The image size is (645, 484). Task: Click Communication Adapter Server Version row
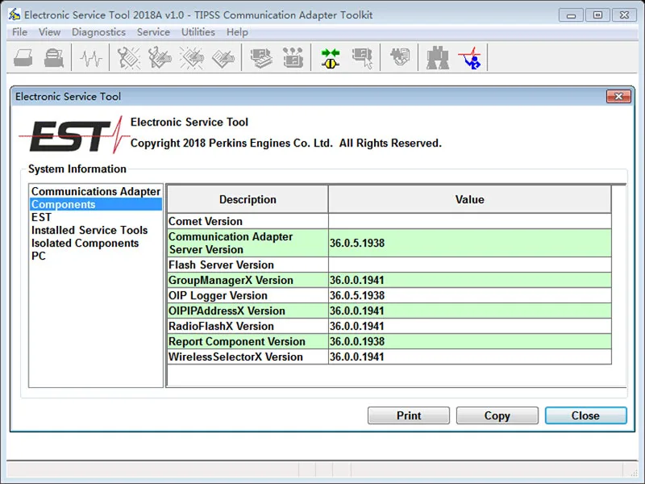(x=389, y=243)
